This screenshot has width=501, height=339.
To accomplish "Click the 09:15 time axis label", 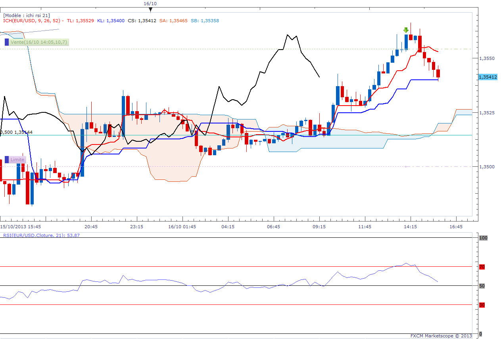I will pyautogui.click(x=319, y=227).
